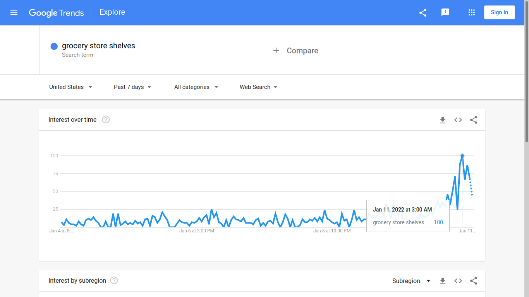Click the 'Jan 8 at 10:00 PM' axis label
Image resolution: width=529 pixels, height=297 pixels.
[x=332, y=231]
